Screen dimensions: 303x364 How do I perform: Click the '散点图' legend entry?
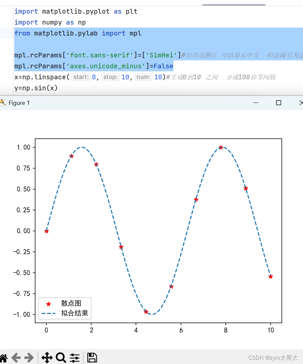71,303
